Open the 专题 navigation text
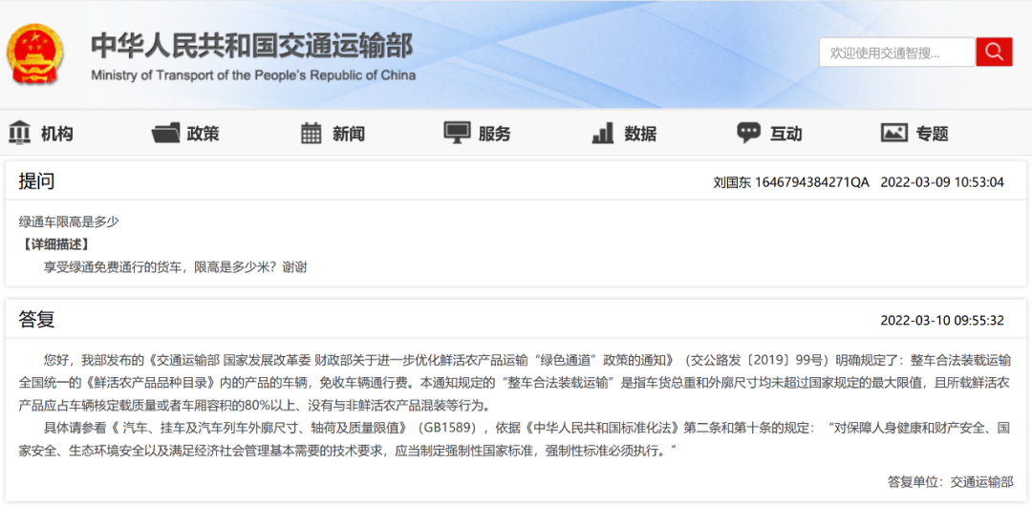1032x506 pixels. tap(932, 134)
